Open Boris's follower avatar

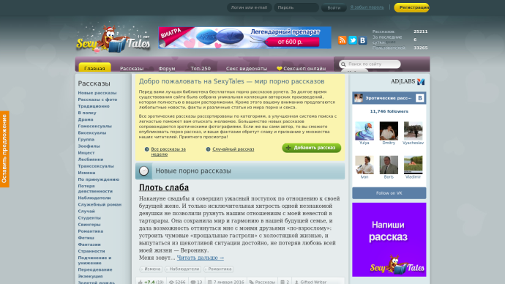[389, 165]
